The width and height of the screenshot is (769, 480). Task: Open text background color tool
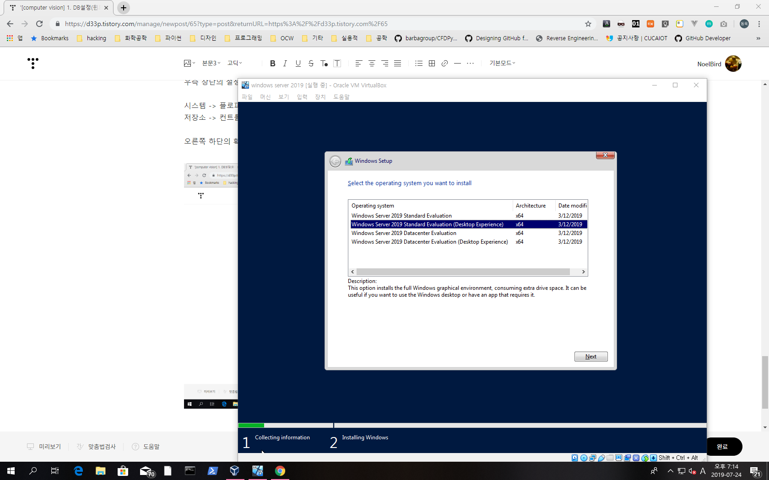[337, 64]
